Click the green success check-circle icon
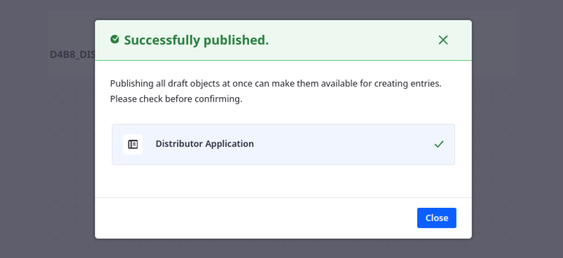 pos(114,39)
